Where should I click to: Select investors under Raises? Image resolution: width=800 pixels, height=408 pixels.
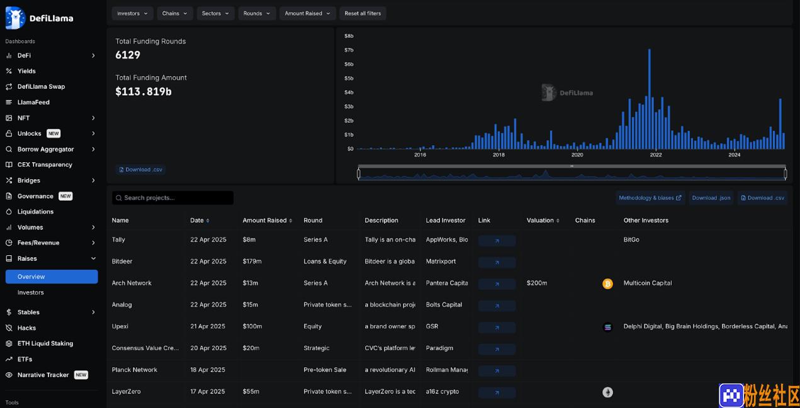[x=31, y=292]
